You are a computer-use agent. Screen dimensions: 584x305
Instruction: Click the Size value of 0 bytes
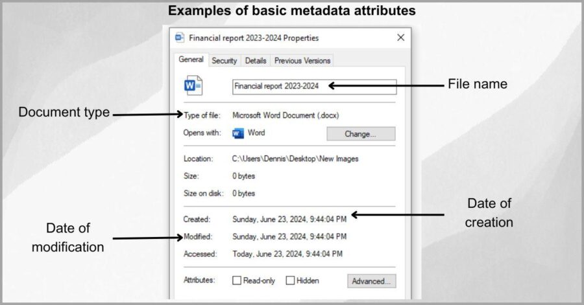coord(244,176)
